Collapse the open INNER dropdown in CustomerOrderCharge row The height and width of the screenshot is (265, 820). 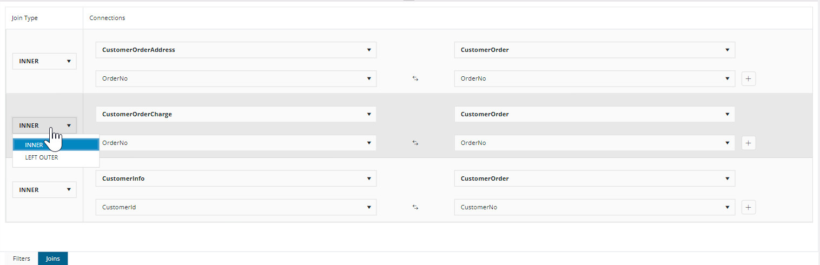pos(44,126)
